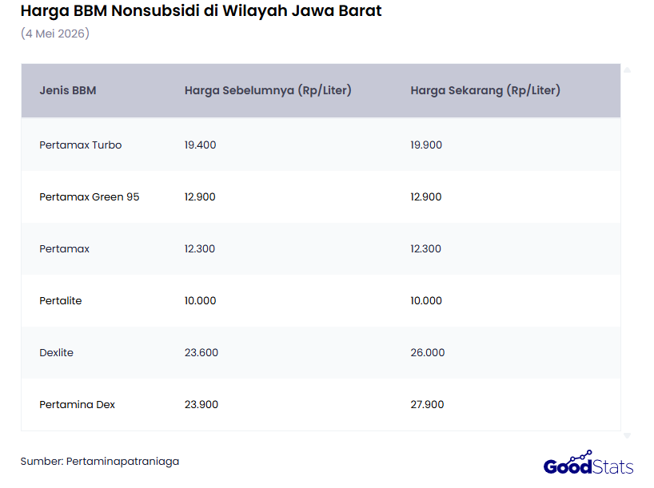Click Pertamax Green 95 previous price 12.900
Viewport: 654px width, 488px height.
(200, 196)
